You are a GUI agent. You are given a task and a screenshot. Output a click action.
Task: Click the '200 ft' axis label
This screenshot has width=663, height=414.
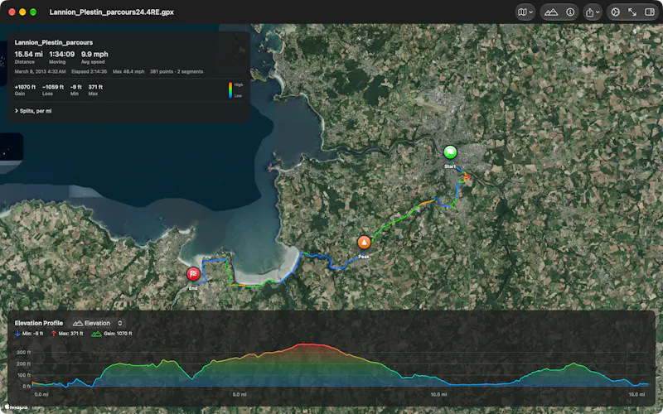pos(24,363)
